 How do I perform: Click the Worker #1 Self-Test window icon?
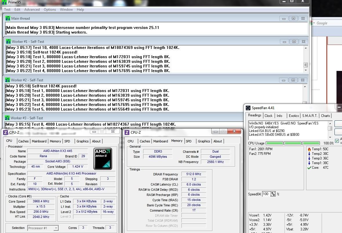8,41
